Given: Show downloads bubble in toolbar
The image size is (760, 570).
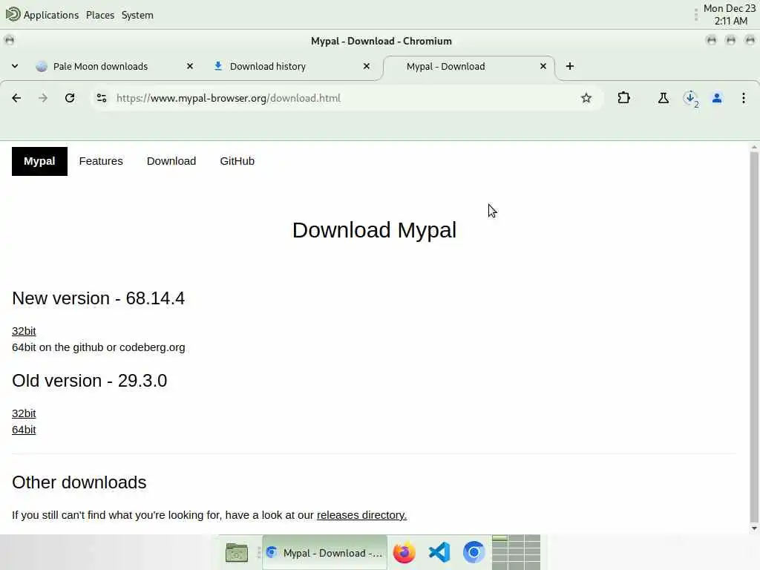Looking at the screenshot, I should point(690,99).
